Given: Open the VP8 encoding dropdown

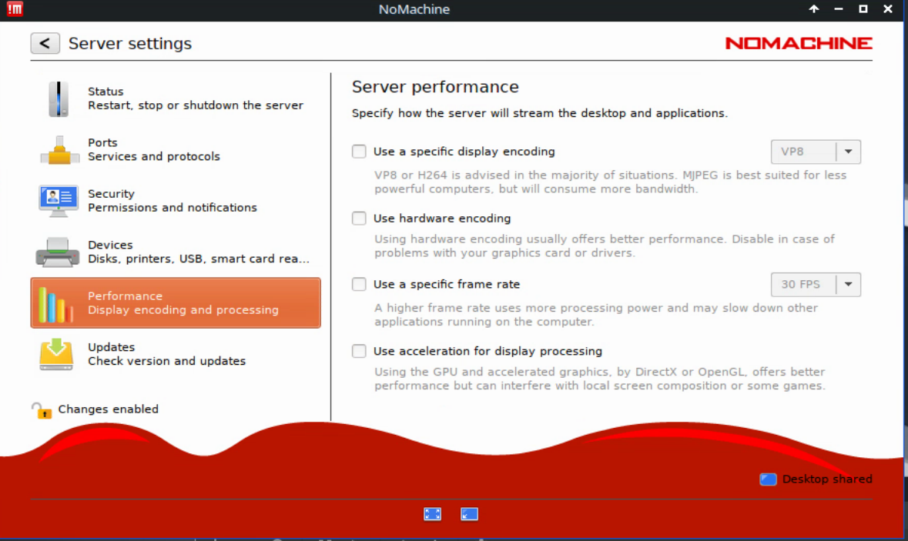Looking at the screenshot, I should coord(816,152).
